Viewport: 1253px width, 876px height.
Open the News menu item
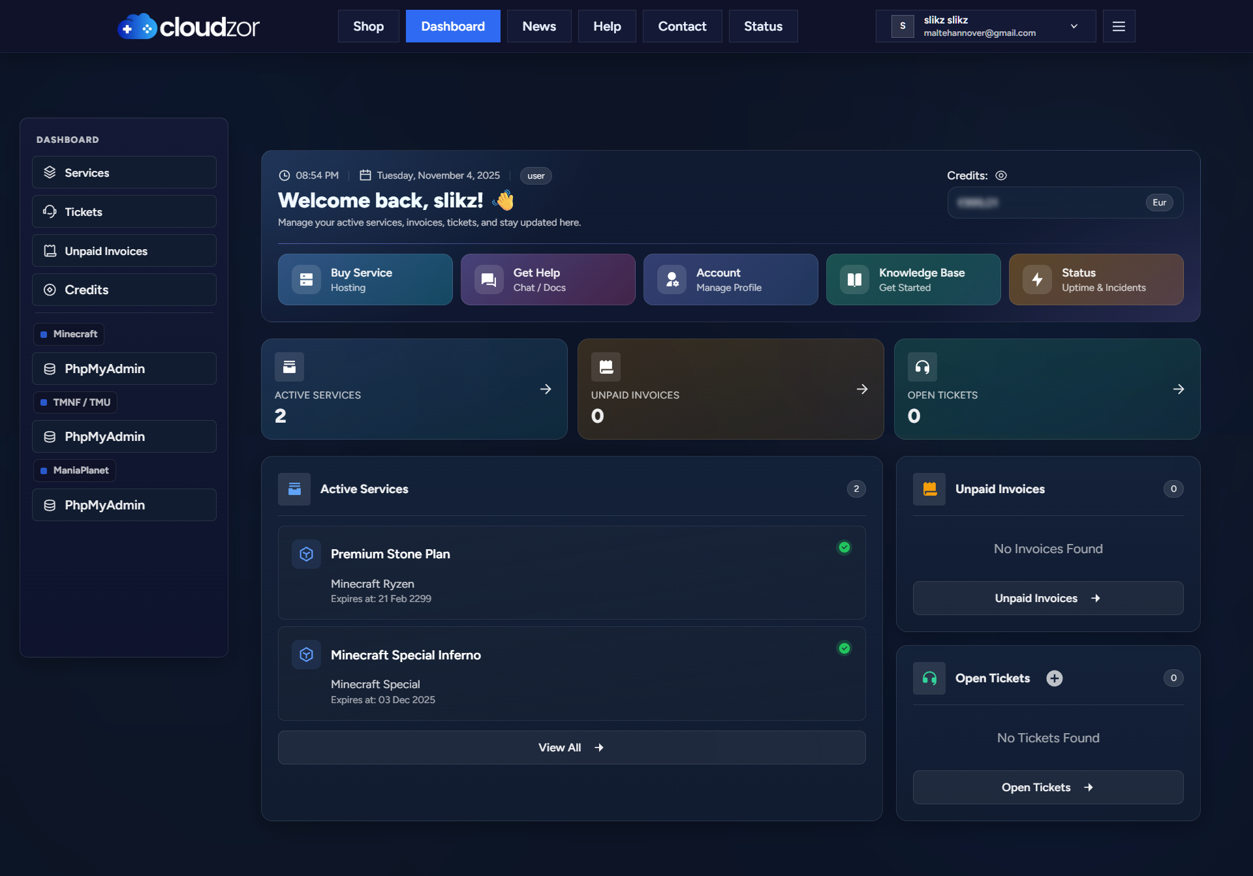click(x=539, y=27)
